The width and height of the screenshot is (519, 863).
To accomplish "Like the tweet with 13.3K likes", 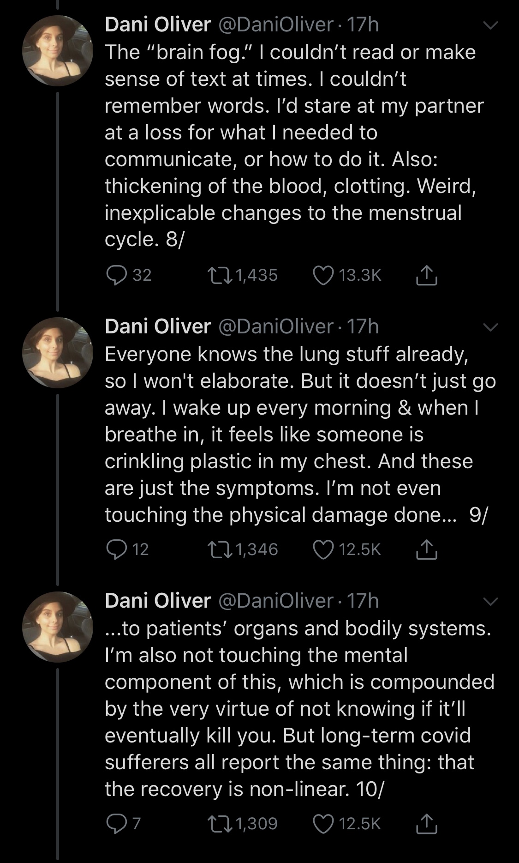I will pyautogui.click(x=323, y=275).
